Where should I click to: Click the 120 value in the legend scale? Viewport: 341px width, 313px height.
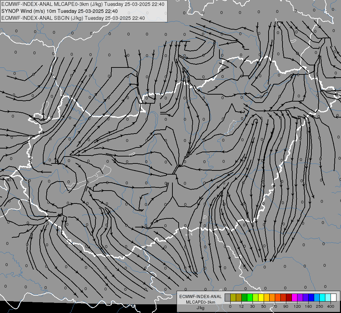coord(297,306)
